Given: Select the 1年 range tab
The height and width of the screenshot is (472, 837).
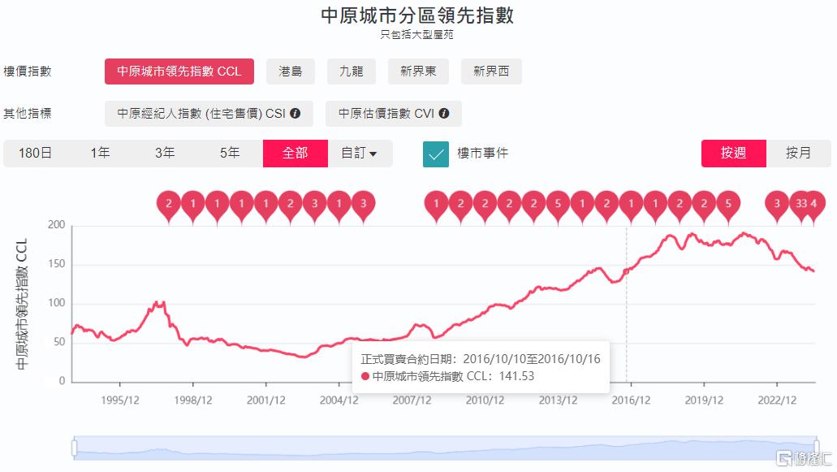Looking at the screenshot, I should (x=101, y=154).
